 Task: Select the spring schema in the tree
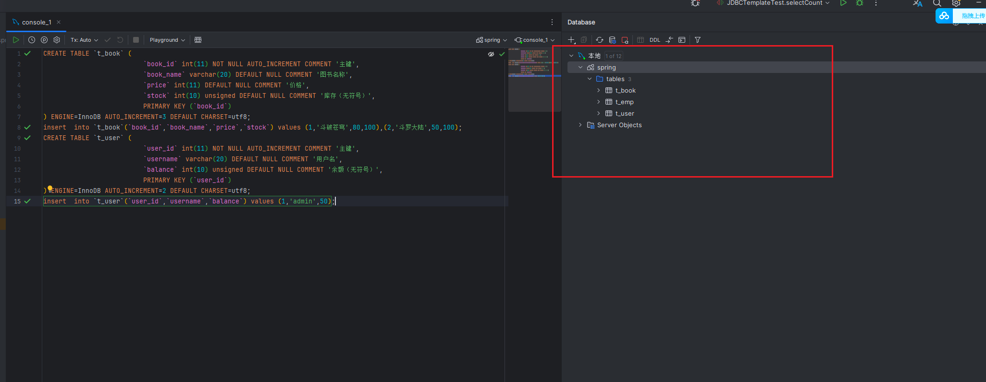coord(606,67)
